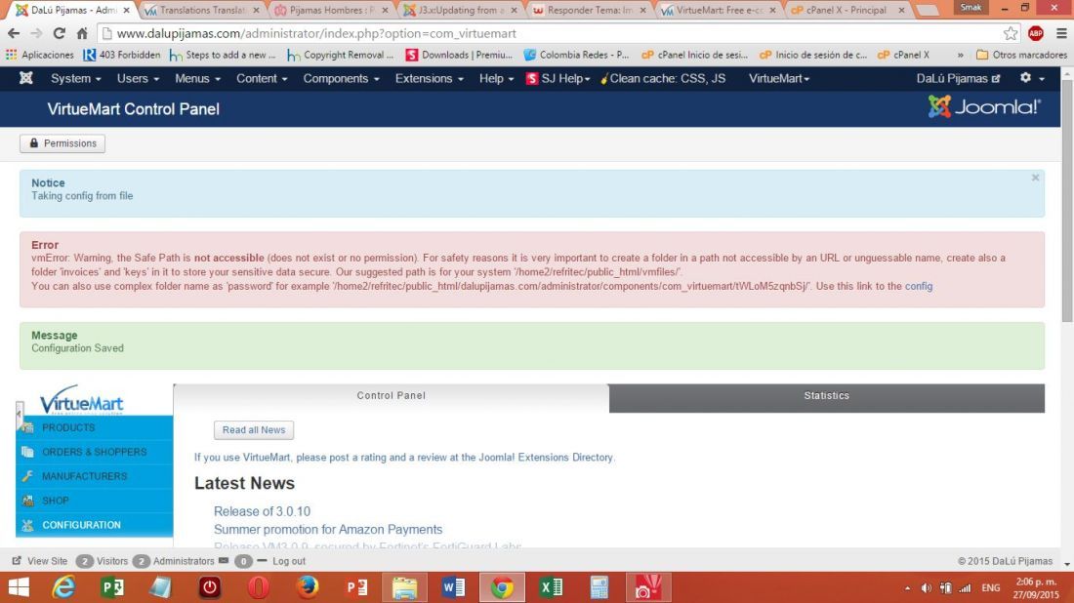Open SHOP sidebar item

point(95,501)
